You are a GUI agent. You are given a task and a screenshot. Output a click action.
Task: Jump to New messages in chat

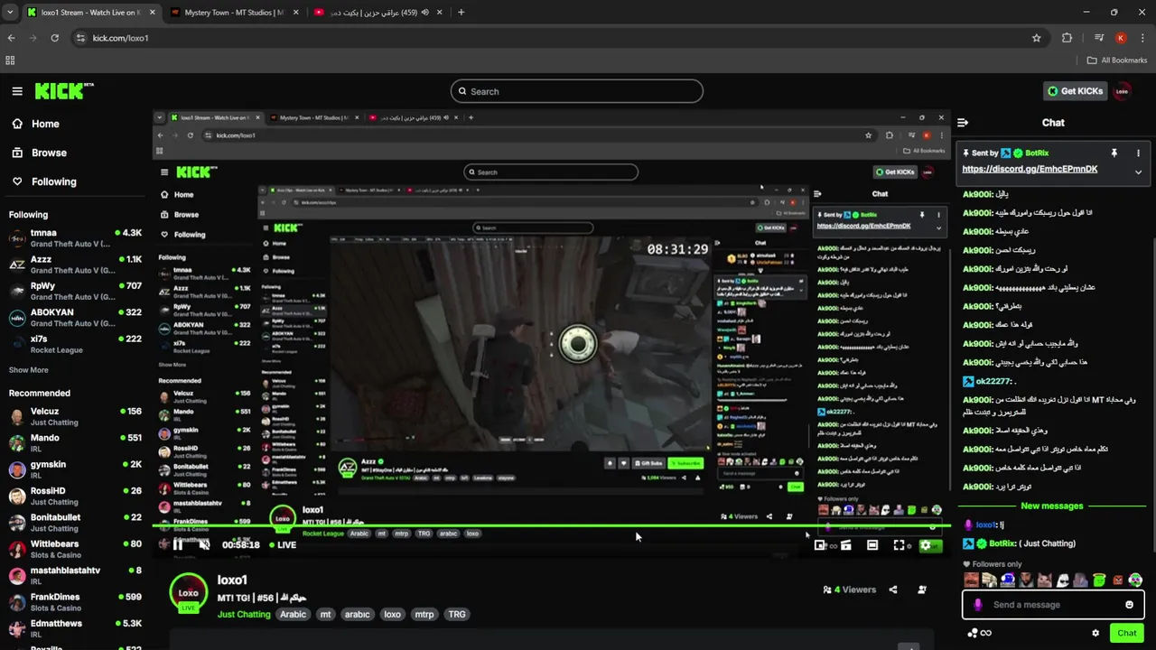1051,506
